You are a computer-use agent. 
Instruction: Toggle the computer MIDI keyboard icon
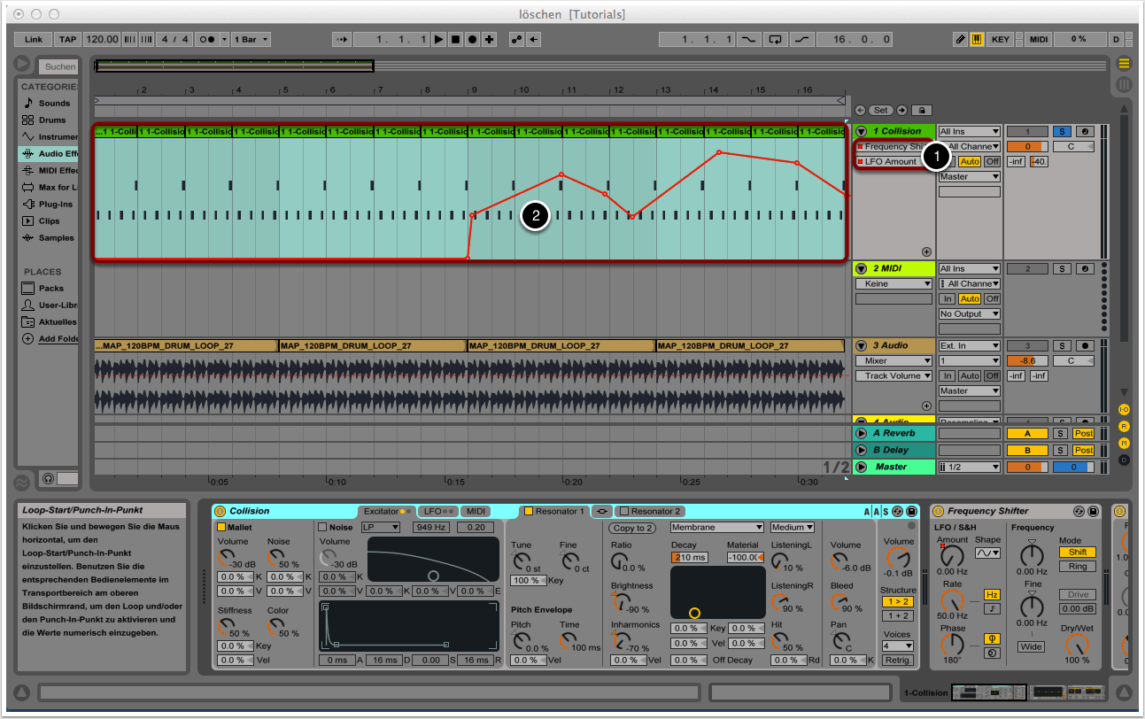tap(978, 40)
